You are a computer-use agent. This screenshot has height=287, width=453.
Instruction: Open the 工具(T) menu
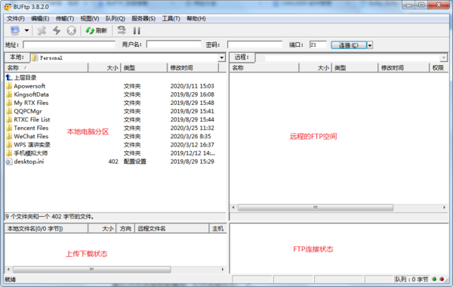coord(171,18)
